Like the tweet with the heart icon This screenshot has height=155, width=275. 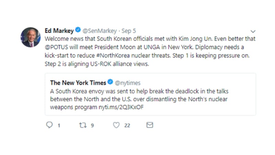[116, 125]
